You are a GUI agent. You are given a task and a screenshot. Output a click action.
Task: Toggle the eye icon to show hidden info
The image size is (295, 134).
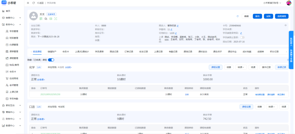[x=286, y=25]
